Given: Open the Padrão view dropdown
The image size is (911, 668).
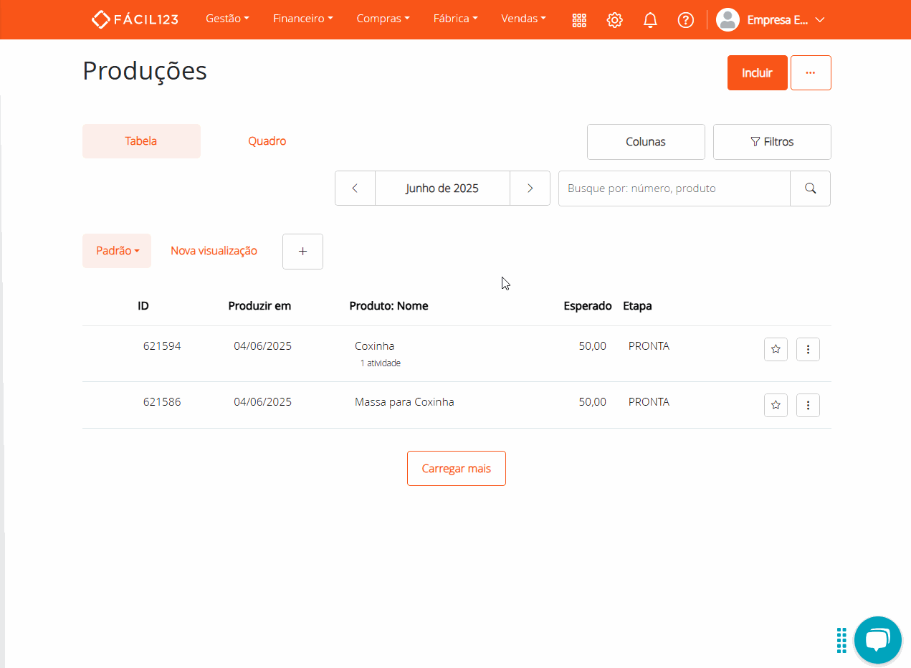Looking at the screenshot, I should click(117, 250).
